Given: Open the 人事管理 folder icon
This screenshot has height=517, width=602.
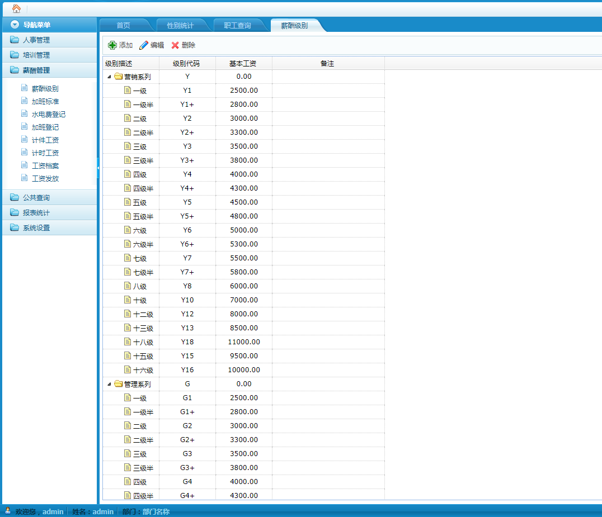Looking at the screenshot, I should [x=15, y=40].
